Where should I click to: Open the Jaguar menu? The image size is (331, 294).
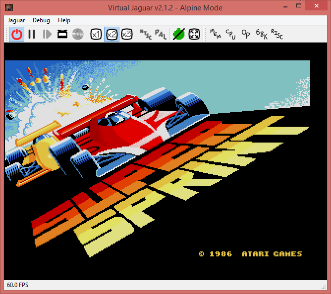pyautogui.click(x=17, y=20)
